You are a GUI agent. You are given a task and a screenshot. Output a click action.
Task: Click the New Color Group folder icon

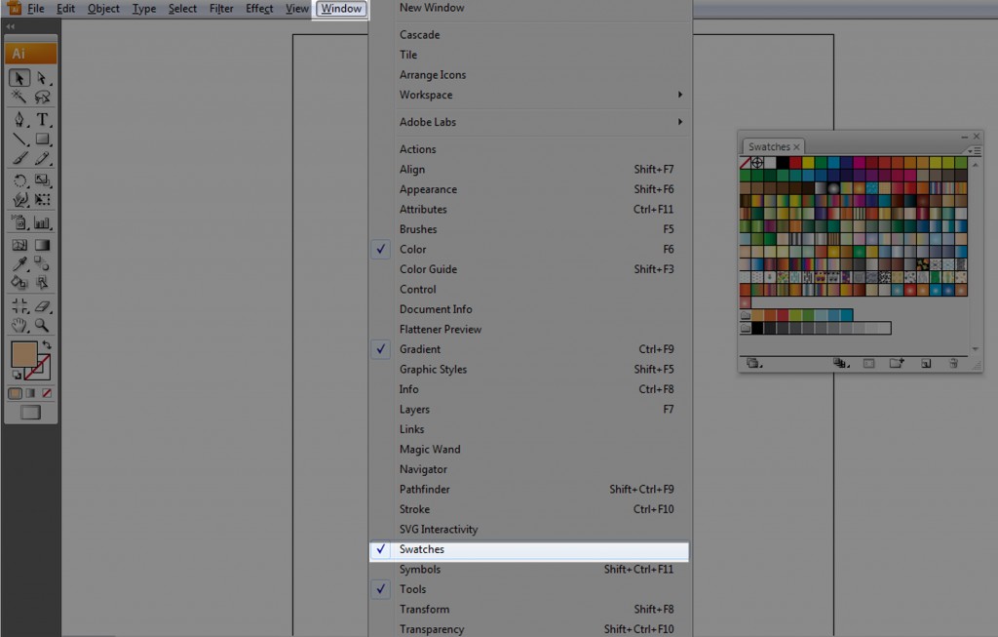coord(897,363)
